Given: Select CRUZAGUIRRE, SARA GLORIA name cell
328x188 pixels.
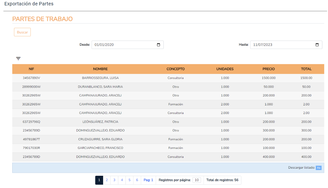Looking at the screenshot, I should point(100,139).
